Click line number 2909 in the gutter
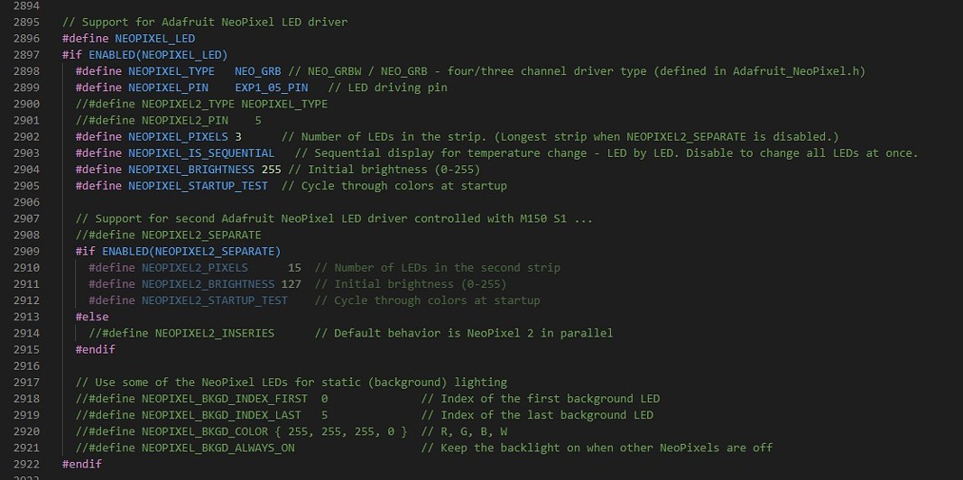Screen dimensions: 963x480 click(x=26, y=251)
